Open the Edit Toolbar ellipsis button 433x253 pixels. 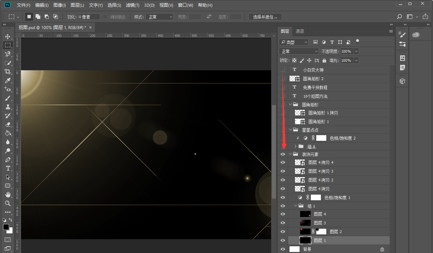pos(7,212)
